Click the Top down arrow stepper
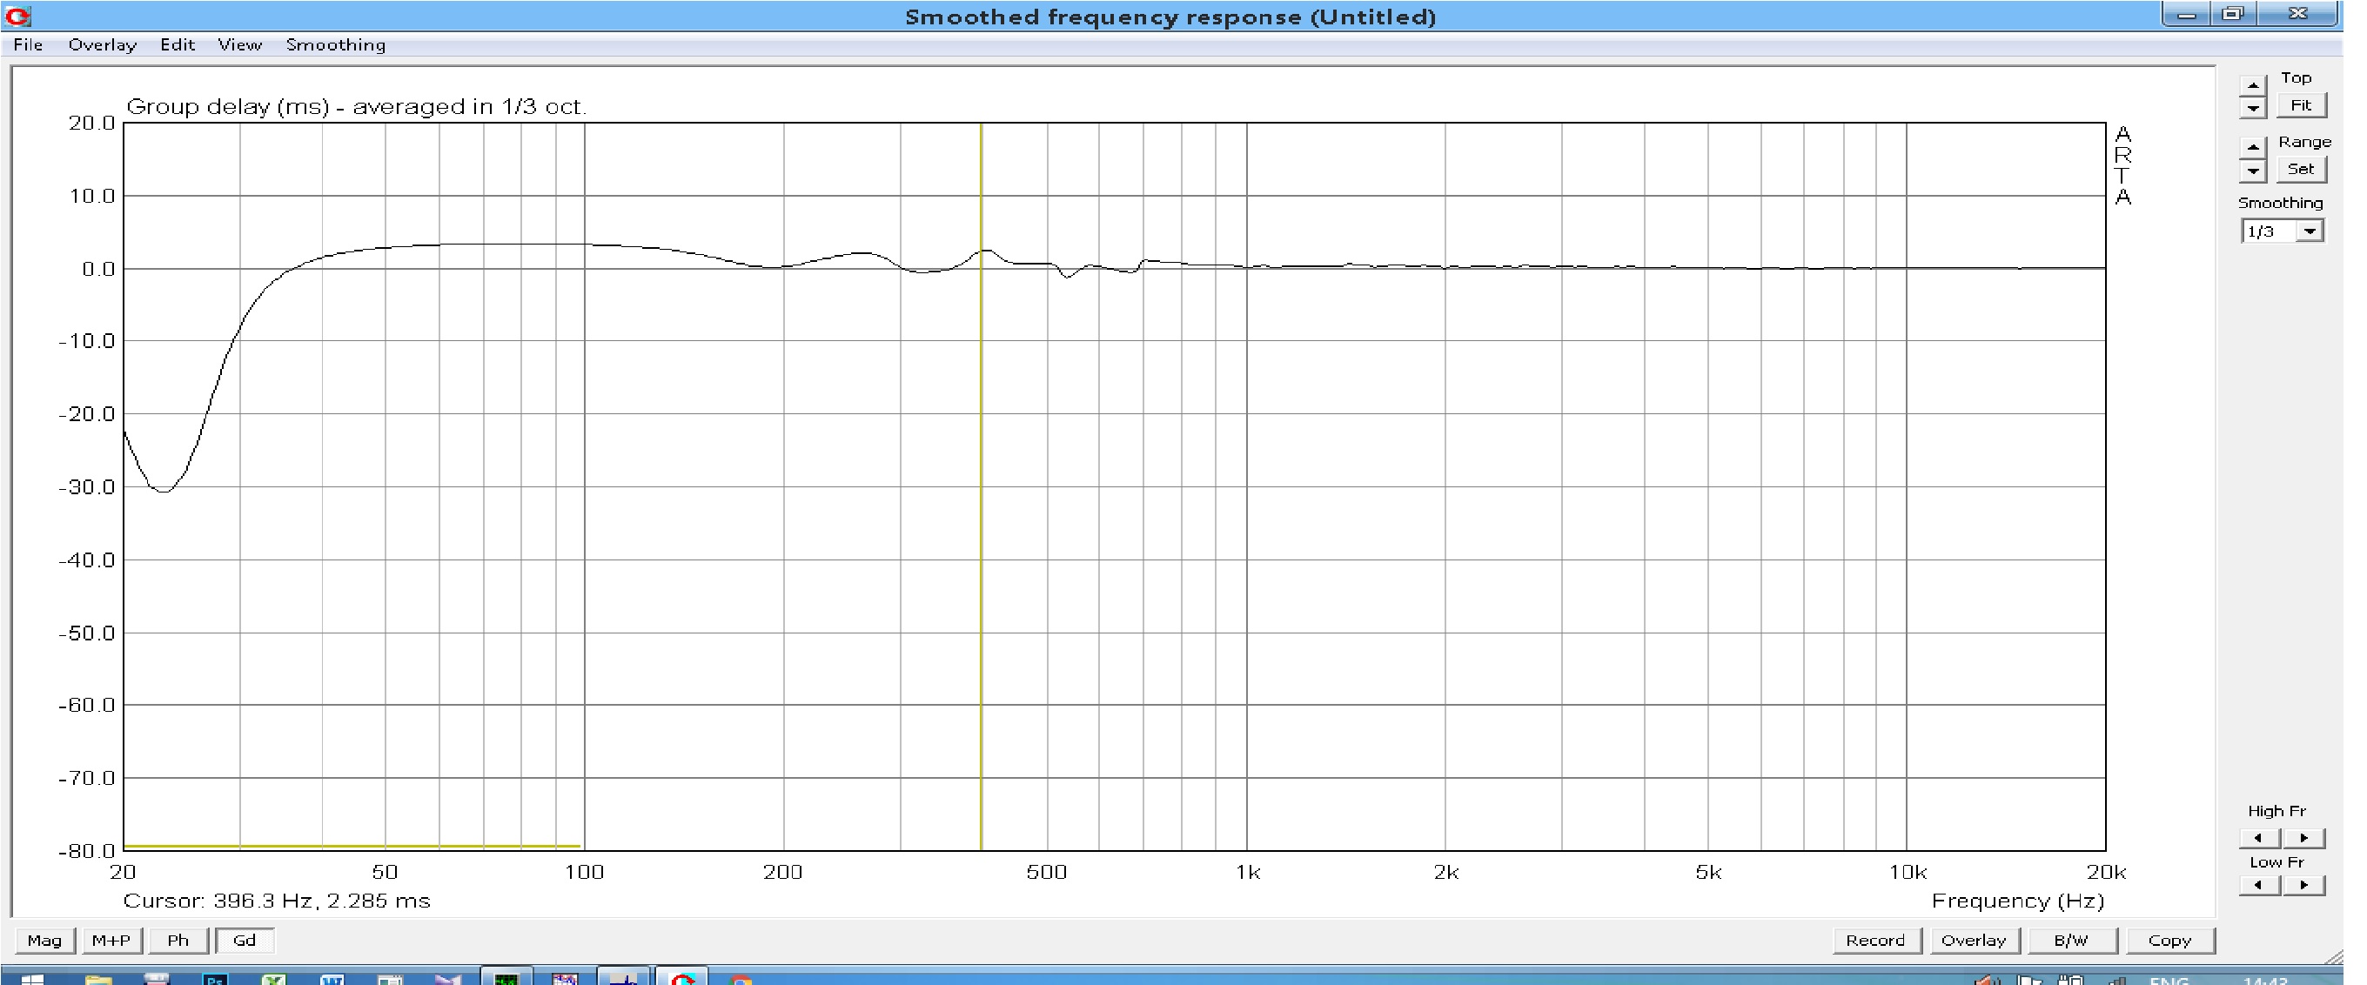The height and width of the screenshot is (985, 2367). tap(2252, 109)
